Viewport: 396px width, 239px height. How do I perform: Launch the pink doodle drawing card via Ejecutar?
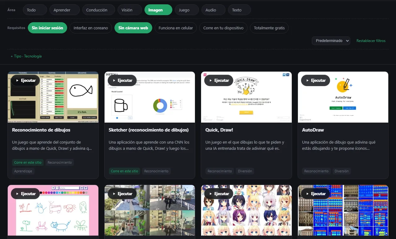[25, 194]
